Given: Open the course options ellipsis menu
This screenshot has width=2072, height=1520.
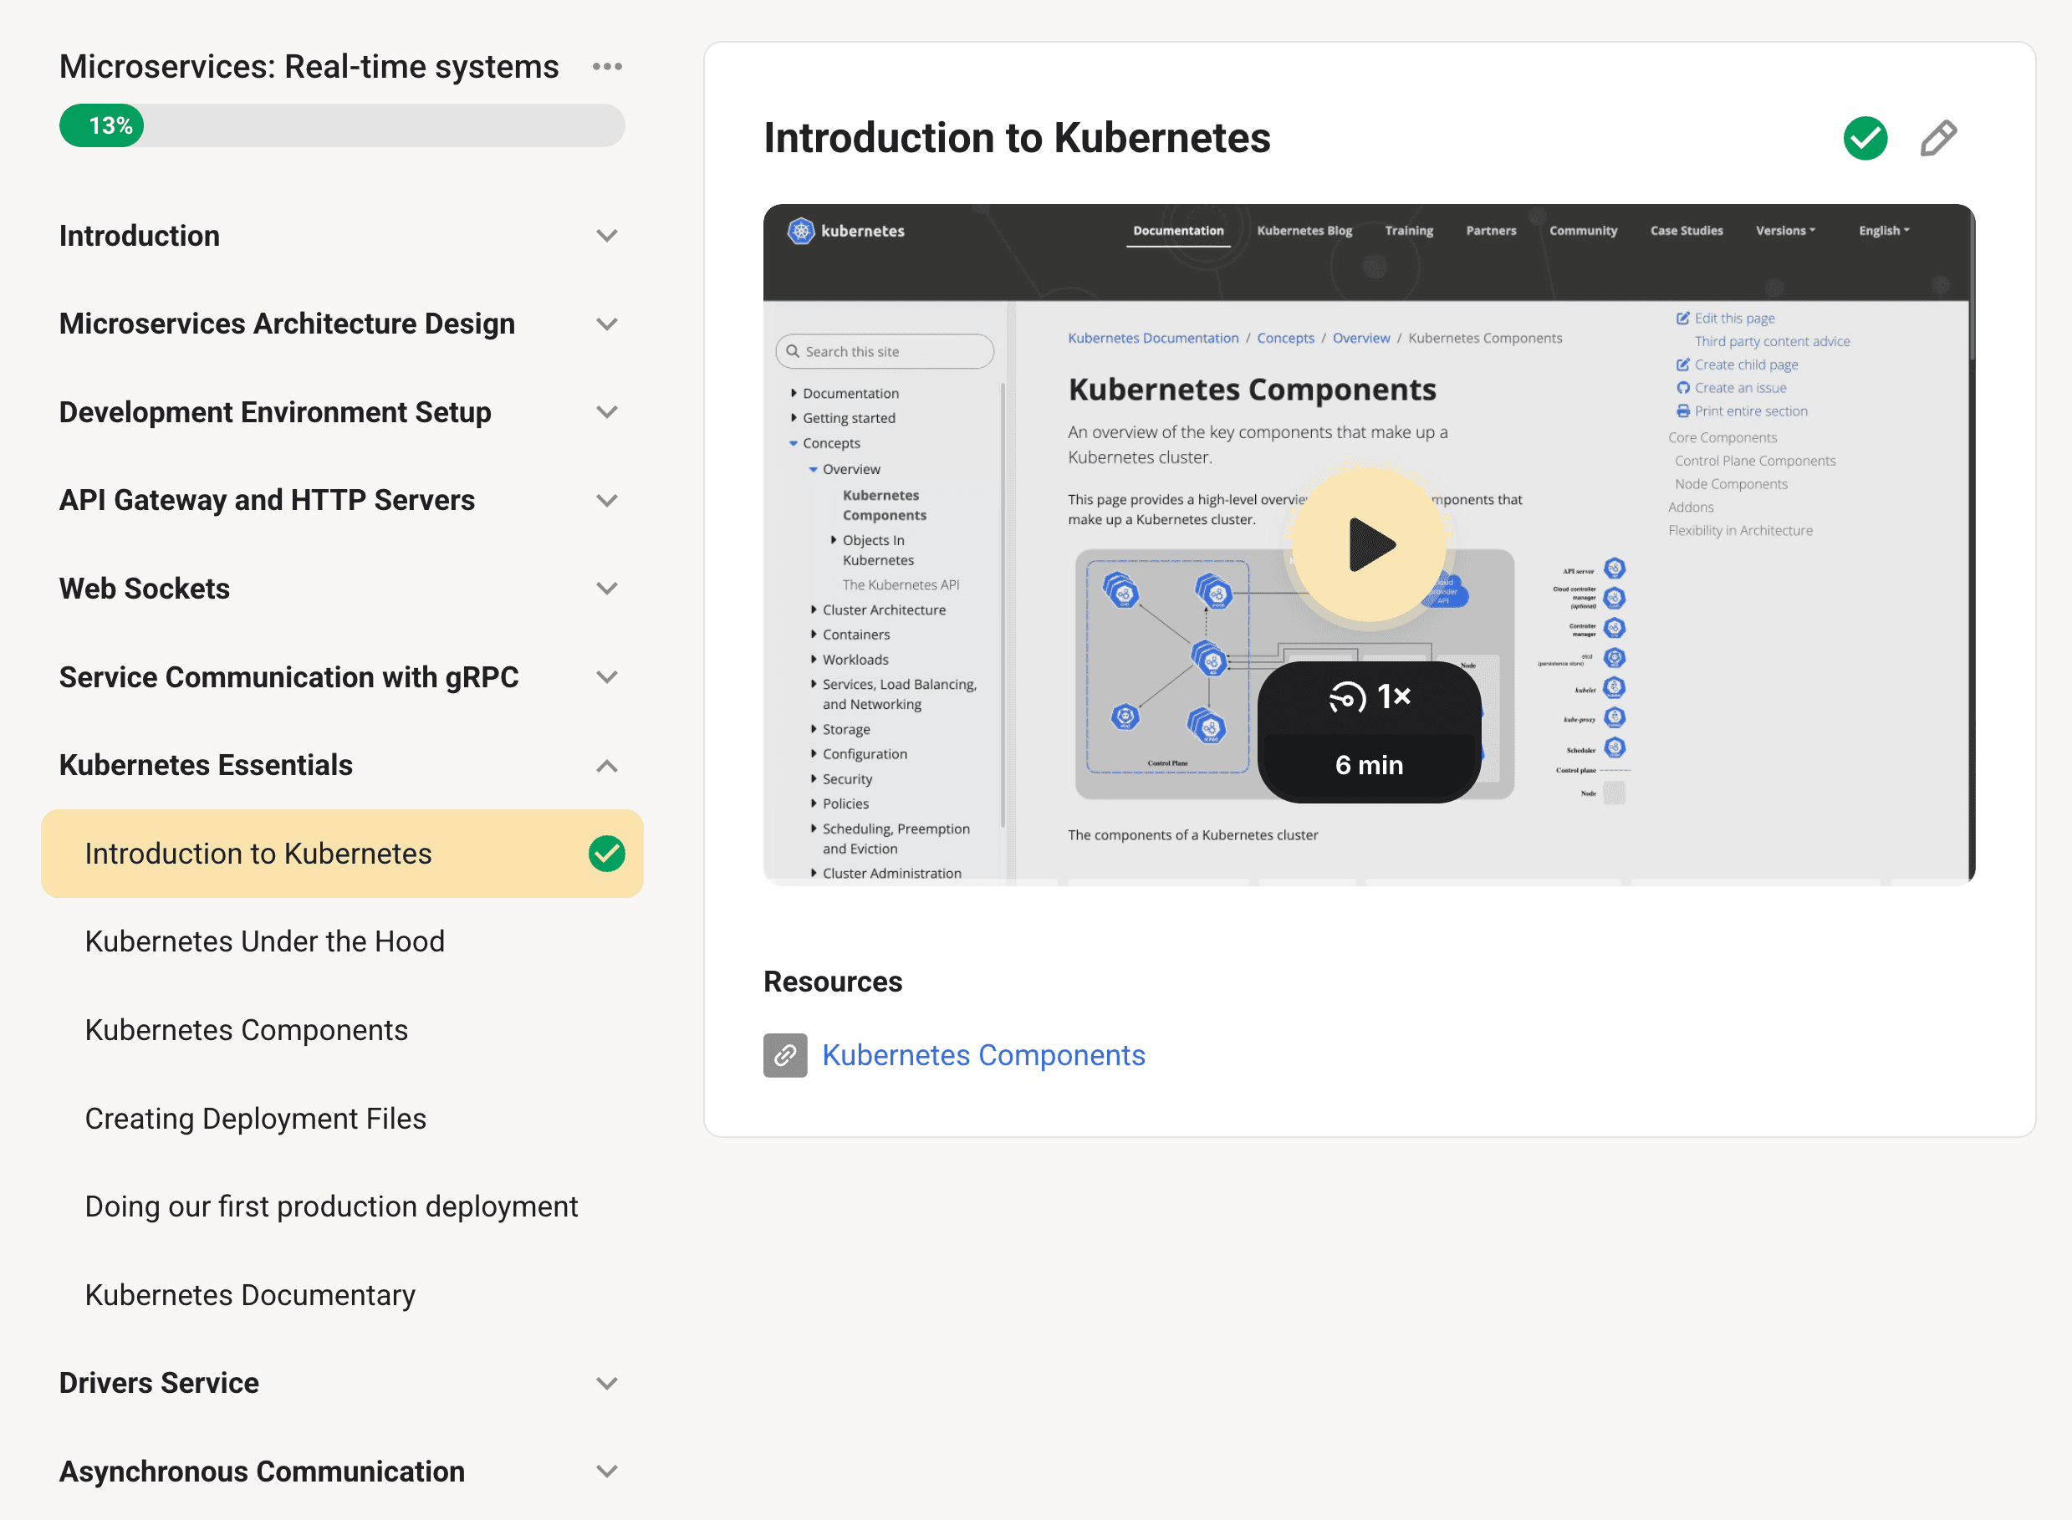Looking at the screenshot, I should pyautogui.click(x=606, y=67).
